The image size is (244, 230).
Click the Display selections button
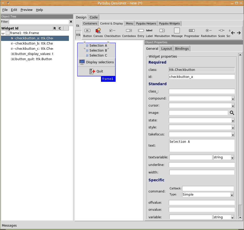[96, 62]
